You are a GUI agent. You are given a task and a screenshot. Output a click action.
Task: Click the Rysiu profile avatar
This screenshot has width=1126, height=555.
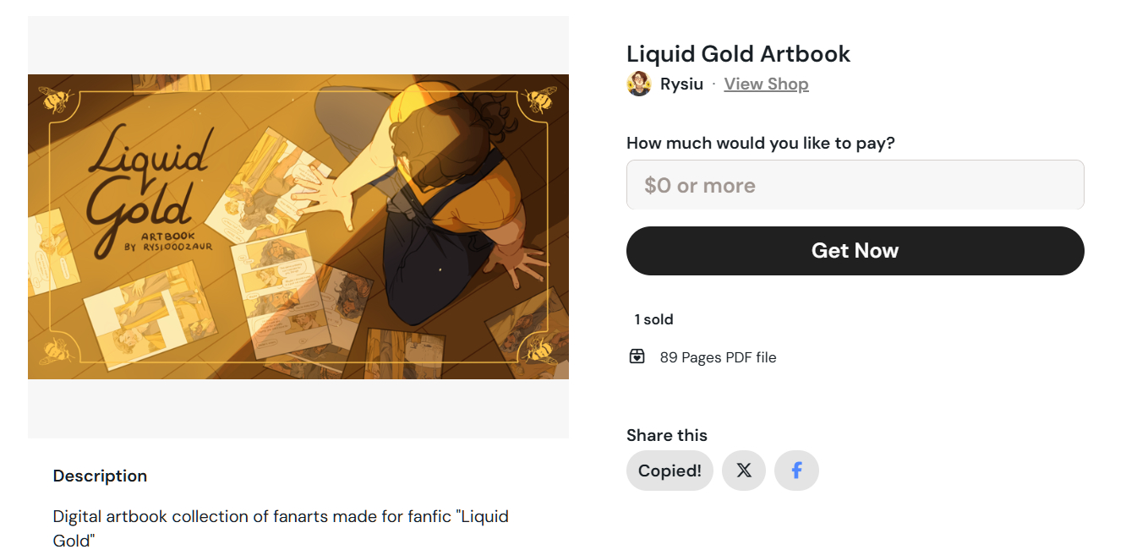[638, 84]
